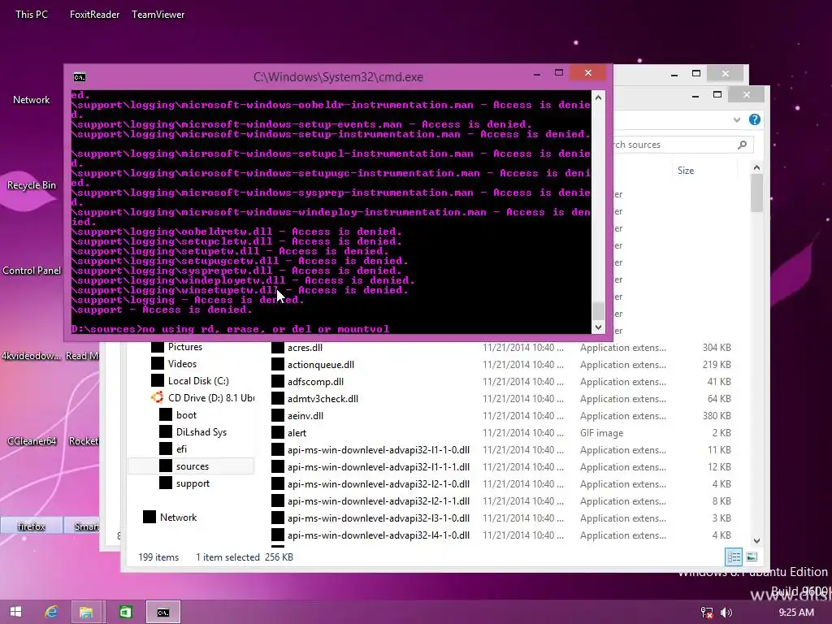Select file actionqueue.dll
The width and height of the screenshot is (832, 624).
coord(320,365)
